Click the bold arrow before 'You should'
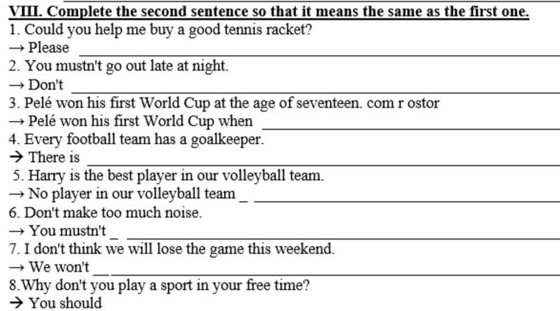The height and width of the screenshot is (311, 560). (16, 303)
